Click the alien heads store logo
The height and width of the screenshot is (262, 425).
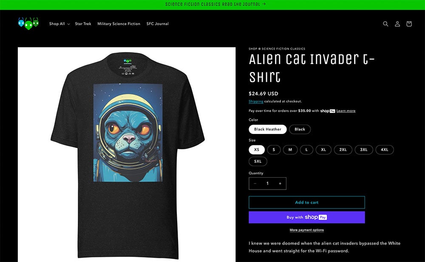28,23
